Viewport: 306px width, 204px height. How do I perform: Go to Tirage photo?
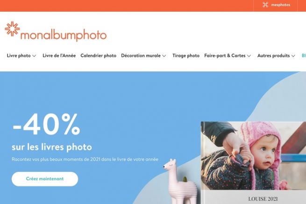[186, 56]
